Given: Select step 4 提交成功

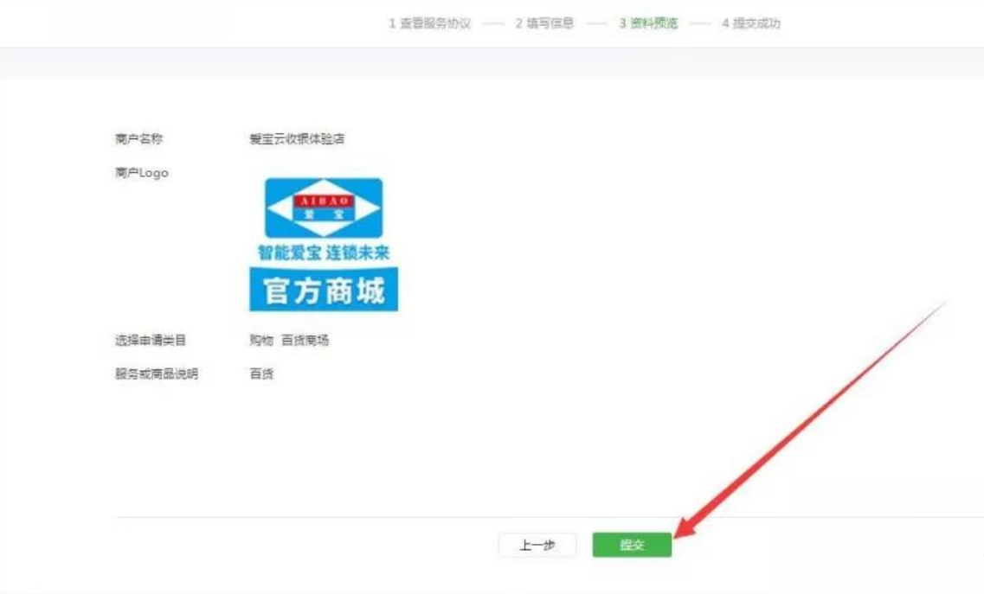Looking at the screenshot, I should (x=750, y=23).
